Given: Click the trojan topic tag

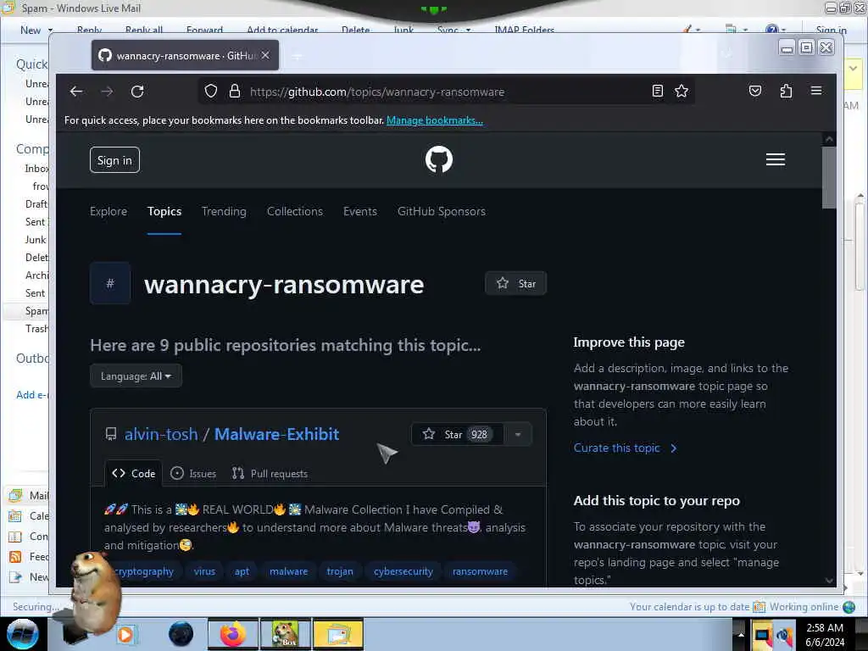Looking at the screenshot, I should tap(340, 571).
